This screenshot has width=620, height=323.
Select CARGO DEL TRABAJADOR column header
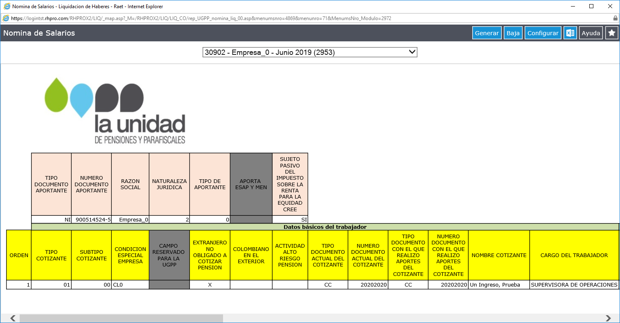coord(574,255)
